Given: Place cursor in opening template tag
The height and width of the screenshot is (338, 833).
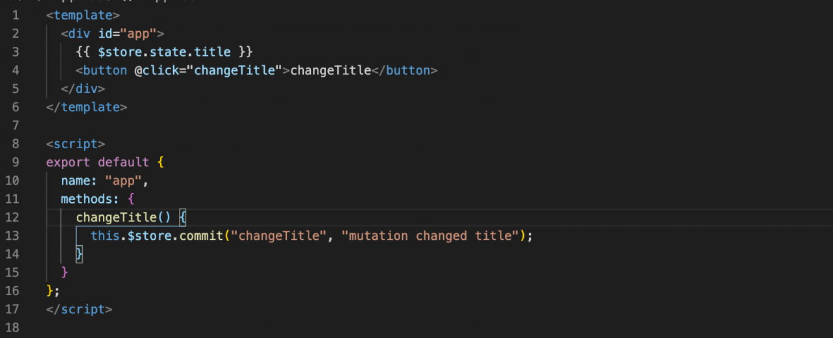Looking at the screenshot, I should pos(83,14).
